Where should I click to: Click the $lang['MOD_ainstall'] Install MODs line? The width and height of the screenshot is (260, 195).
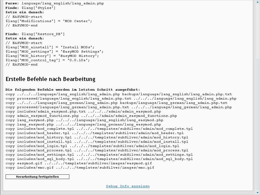pyautogui.click(x=50, y=47)
